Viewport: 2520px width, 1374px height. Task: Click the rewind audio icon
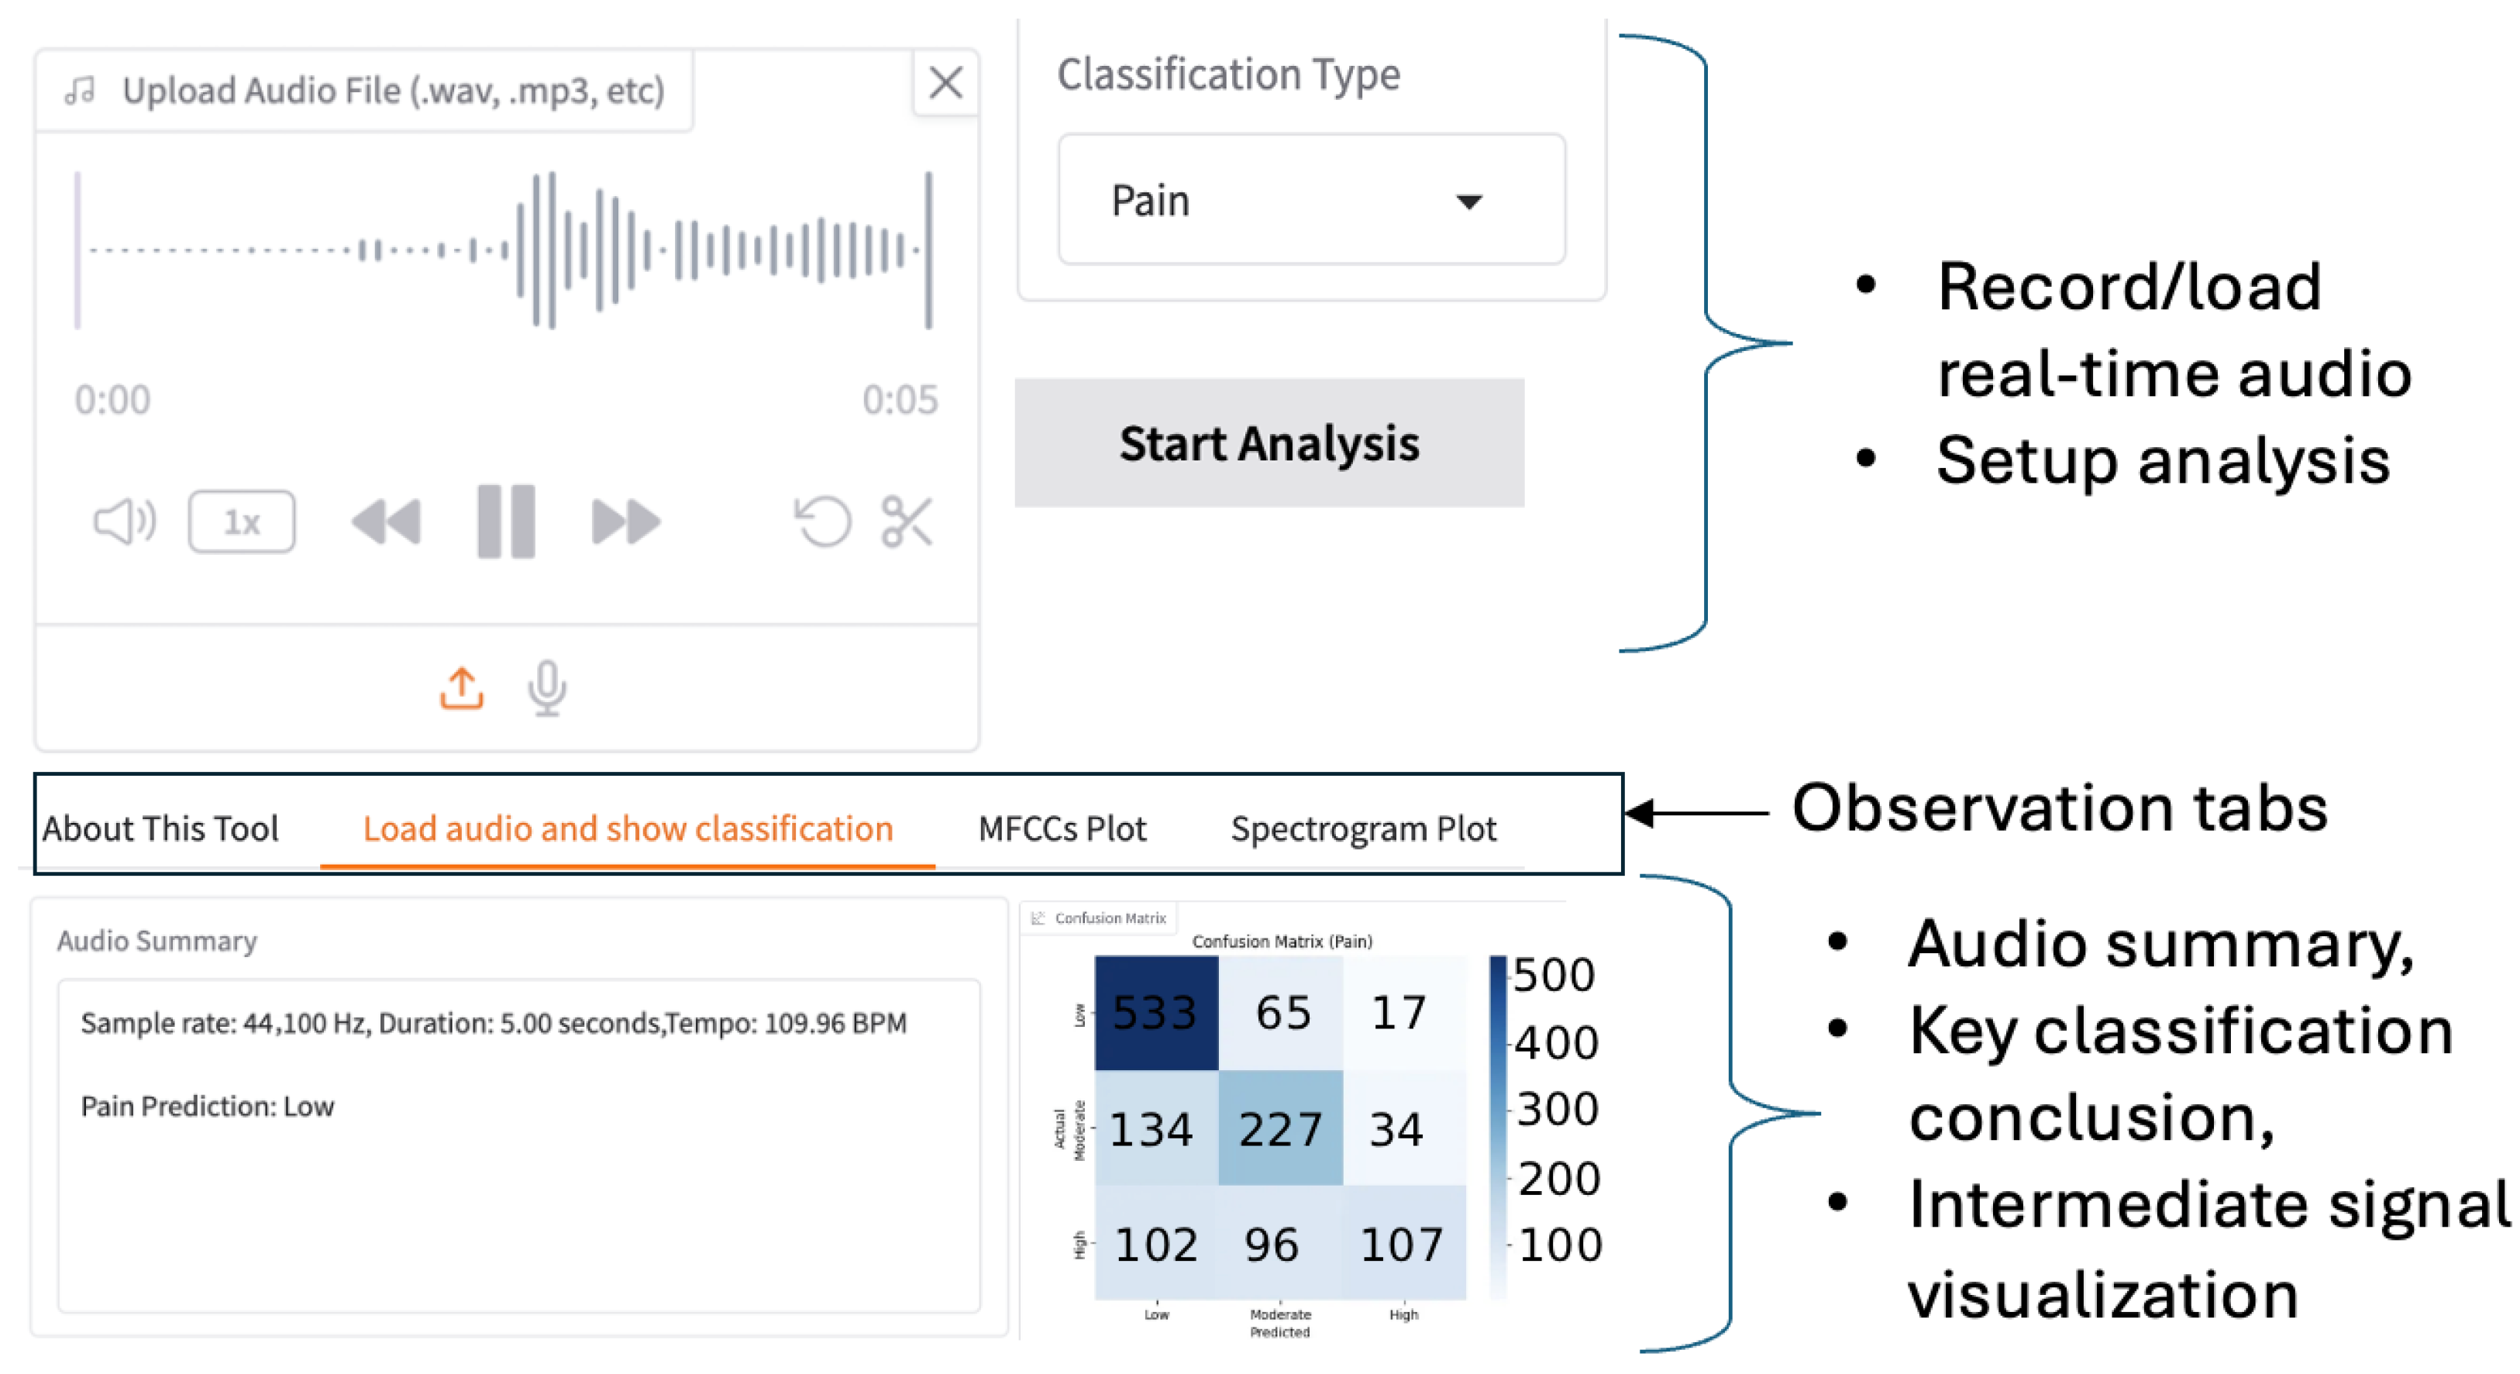pyautogui.click(x=387, y=522)
